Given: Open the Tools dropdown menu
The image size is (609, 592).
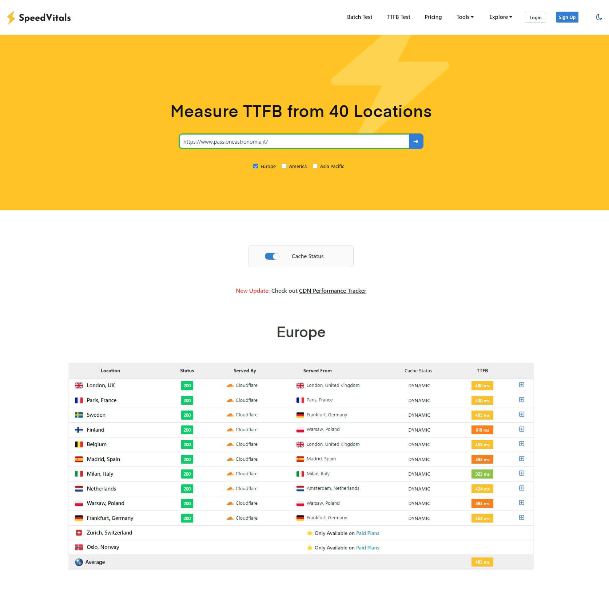Looking at the screenshot, I should 465,17.
